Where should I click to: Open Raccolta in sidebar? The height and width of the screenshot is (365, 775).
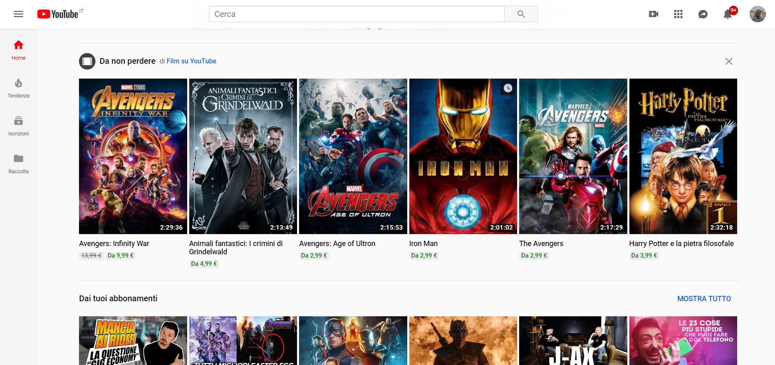pos(19,164)
